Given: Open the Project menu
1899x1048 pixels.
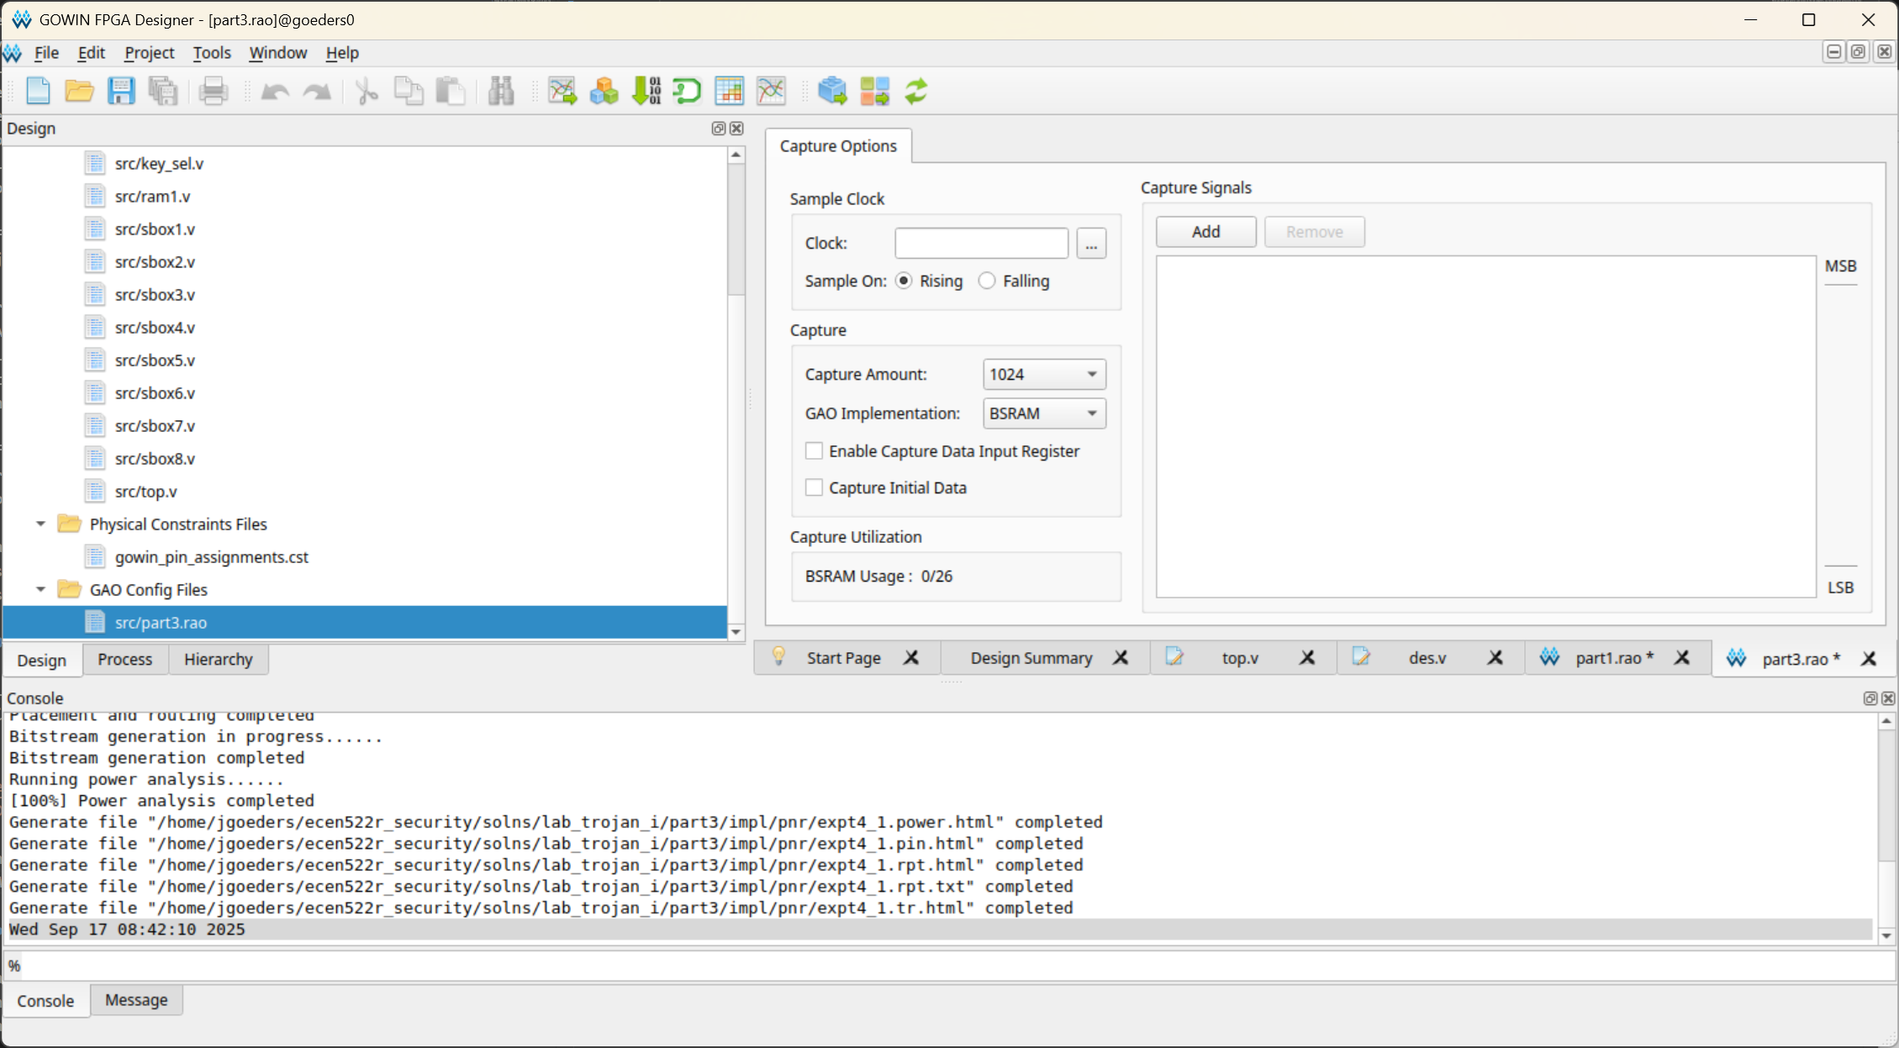Looking at the screenshot, I should point(149,52).
